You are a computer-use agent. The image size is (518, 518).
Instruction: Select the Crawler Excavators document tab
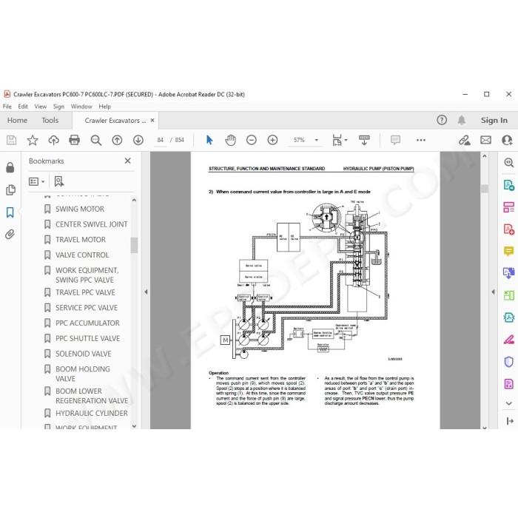point(115,121)
